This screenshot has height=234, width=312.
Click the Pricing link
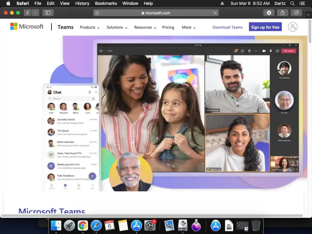tap(168, 27)
